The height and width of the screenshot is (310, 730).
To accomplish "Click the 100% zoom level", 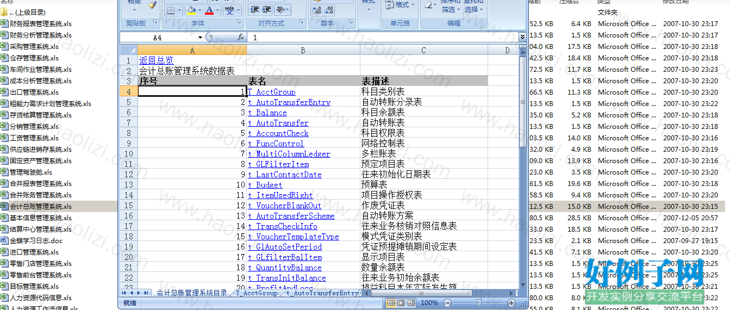I will (x=429, y=303).
